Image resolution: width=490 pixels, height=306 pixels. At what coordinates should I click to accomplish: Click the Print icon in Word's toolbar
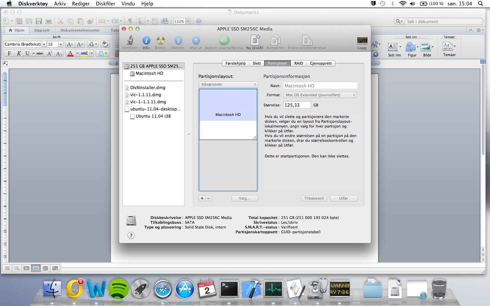click(49, 21)
